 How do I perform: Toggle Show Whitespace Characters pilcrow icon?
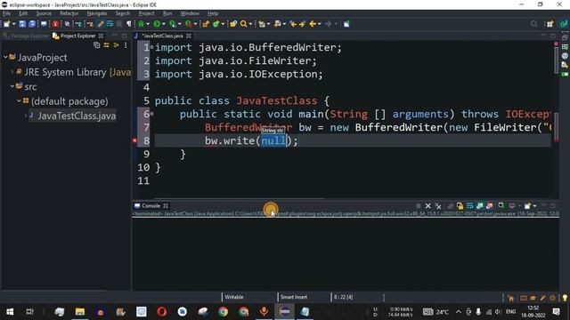pos(128,24)
